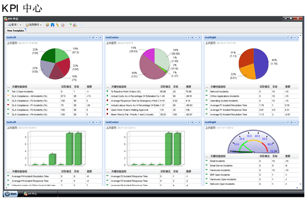The height and width of the screenshot is (199, 306).
Task: Click the dark green slice in testLeft pie
Action: (x=49, y=55)
